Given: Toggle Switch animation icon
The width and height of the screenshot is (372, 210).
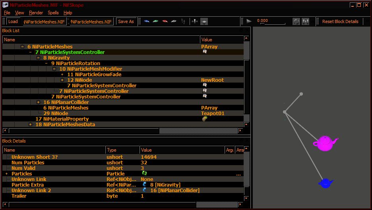Looking at the screenshot, I should [305, 21].
